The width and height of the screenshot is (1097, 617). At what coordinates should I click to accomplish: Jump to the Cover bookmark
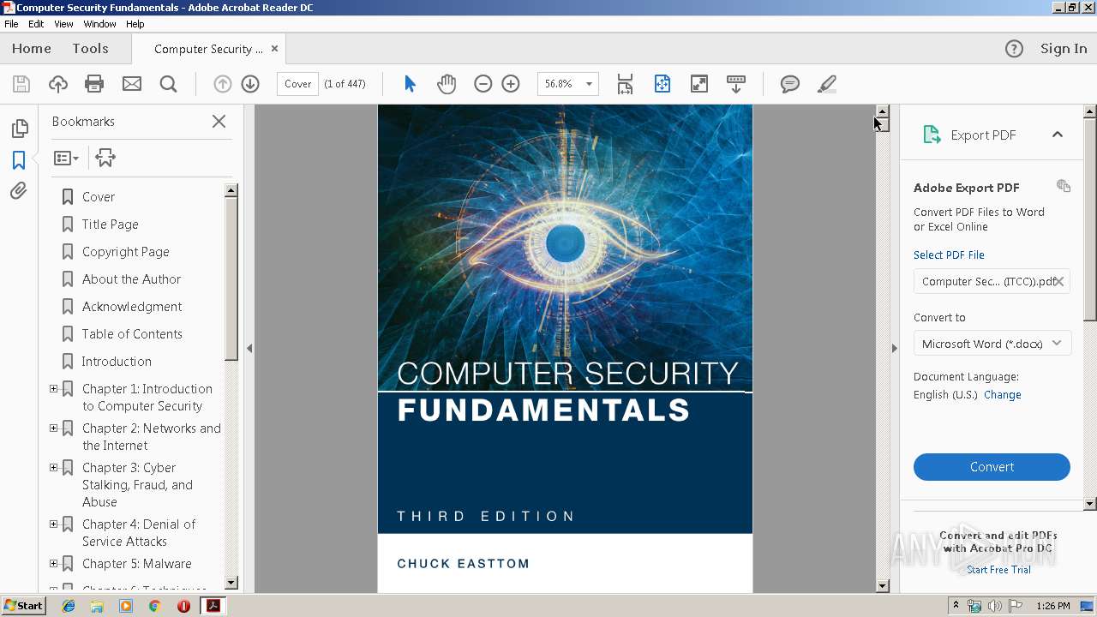99,197
